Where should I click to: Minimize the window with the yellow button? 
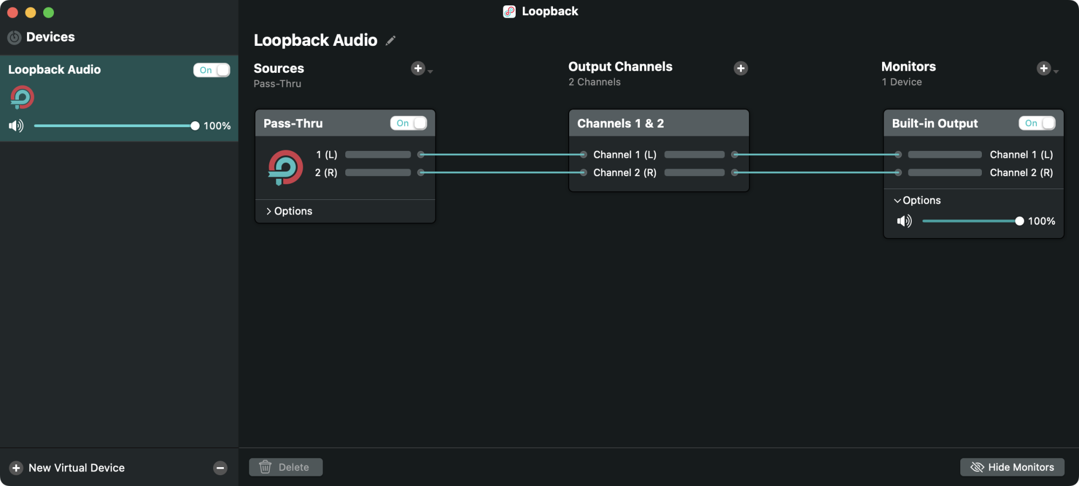click(31, 12)
